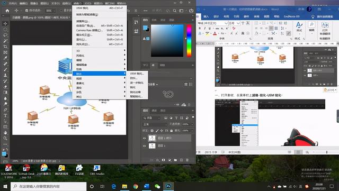Viewport: 339px width, 191px height.
Task: Toggle visibility of the top copy layer
Action: (145, 138)
